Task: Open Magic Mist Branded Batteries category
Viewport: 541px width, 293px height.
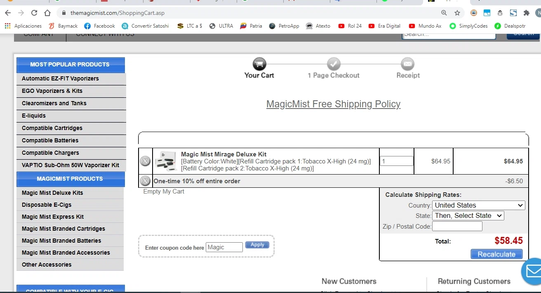Action: coord(70,241)
